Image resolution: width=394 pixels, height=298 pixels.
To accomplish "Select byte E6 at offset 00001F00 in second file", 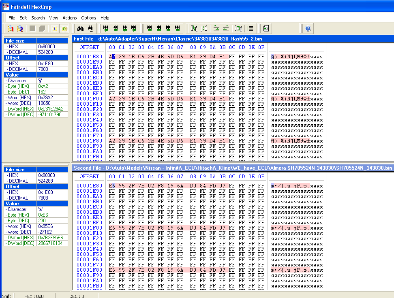I will 112,228.
